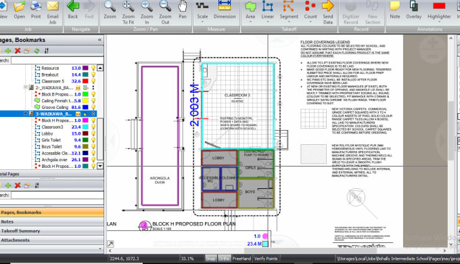Open Area dropdown arrow
Image resolution: width=460 pixels, height=264 pixels.
click(x=250, y=22)
